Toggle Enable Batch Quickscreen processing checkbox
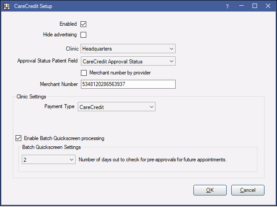This screenshot has width=277, height=207. tap(18, 138)
